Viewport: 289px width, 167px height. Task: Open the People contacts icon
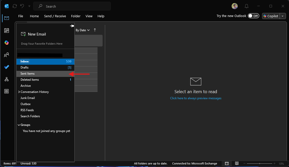pyautogui.click(x=7, y=55)
